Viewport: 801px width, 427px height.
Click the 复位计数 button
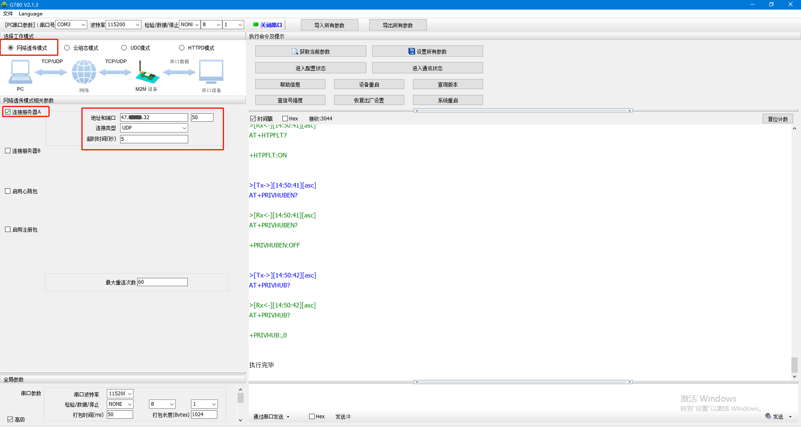pos(778,119)
